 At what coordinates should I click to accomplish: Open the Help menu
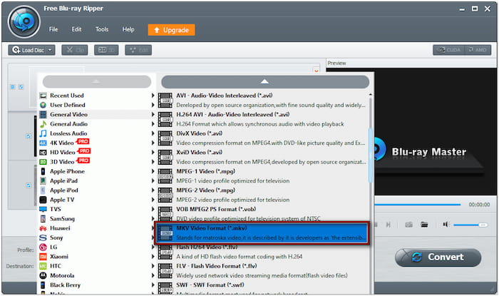tap(128, 29)
